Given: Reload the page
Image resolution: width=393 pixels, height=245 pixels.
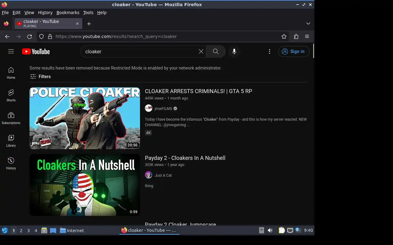Looking at the screenshot, I should (x=29, y=36).
